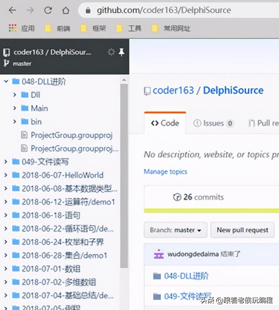
Task: Open the 应用 apps grid bookmark
Action: pos(21,28)
